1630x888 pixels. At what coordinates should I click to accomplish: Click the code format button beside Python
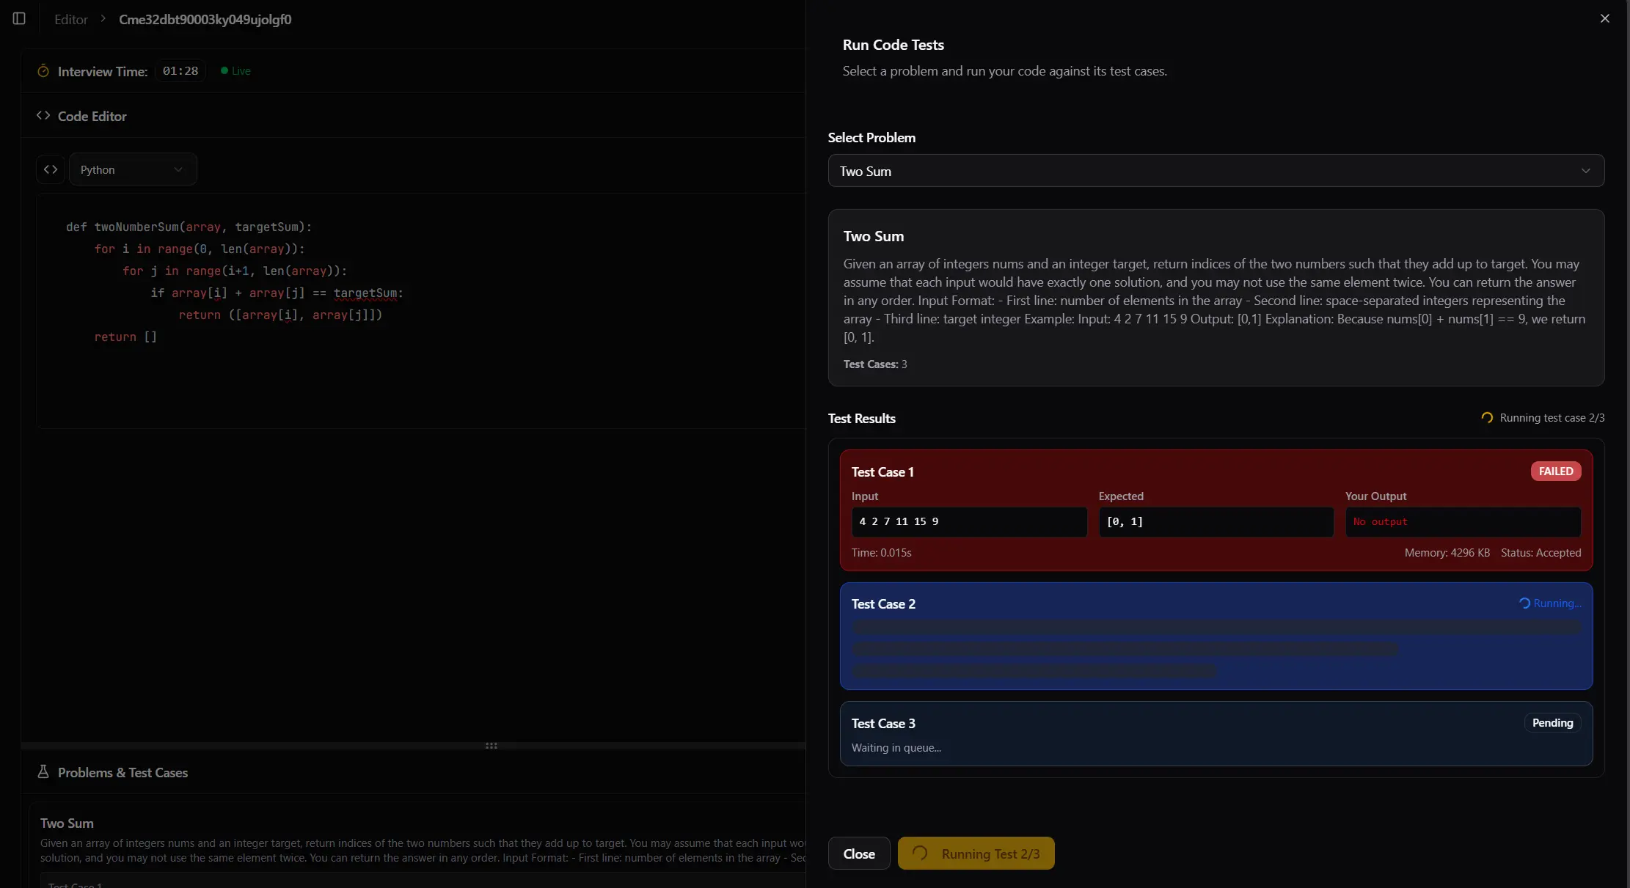(x=51, y=169)
